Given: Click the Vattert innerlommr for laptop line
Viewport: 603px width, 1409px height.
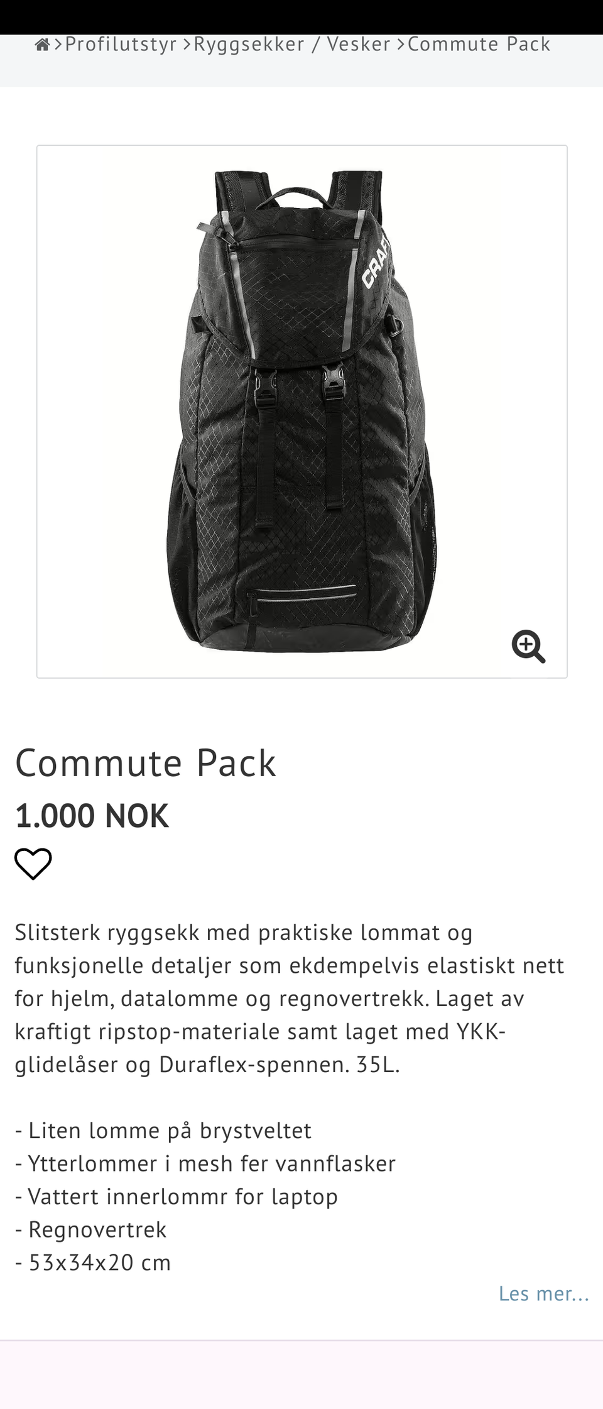Looking at the screenshot, I should click(x=177, y=1197).
